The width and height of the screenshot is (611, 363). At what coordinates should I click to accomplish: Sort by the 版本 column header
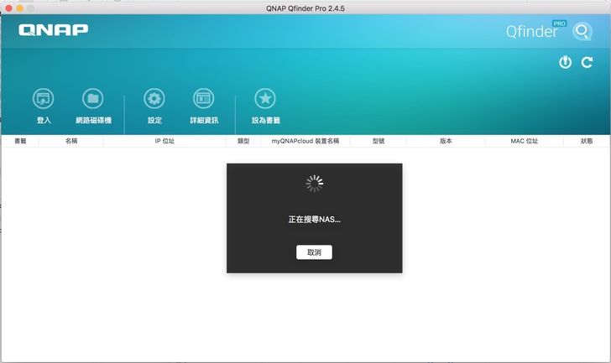tap(446, 142)
